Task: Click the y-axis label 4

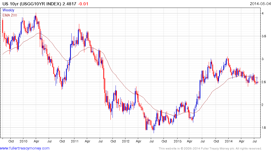Action: click(263, 13)
